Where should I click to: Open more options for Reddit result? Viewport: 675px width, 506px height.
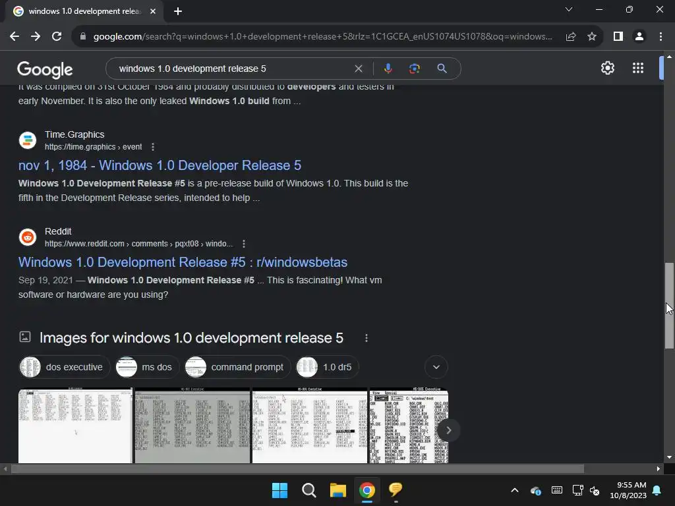244,244
